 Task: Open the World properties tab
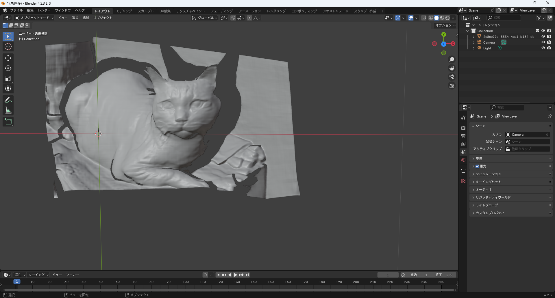pyautogui.click(x=463, y=160)
